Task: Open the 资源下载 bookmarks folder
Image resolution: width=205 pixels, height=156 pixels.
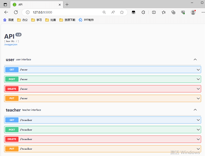Action: pos(67,20)
